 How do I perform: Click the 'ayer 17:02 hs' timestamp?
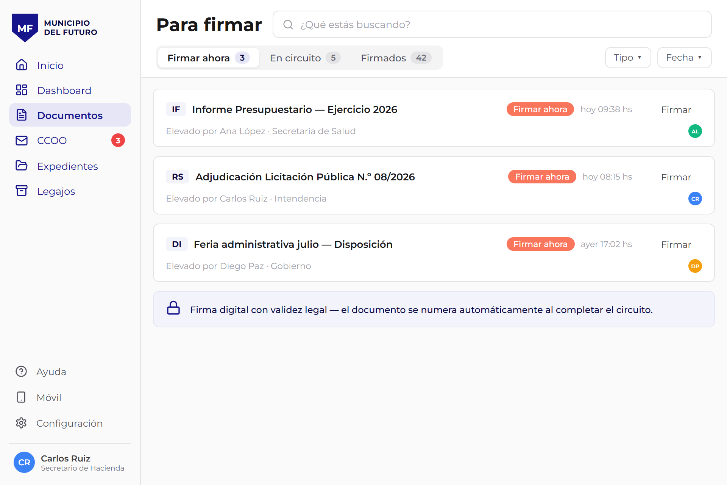click(x=606, y=244)
